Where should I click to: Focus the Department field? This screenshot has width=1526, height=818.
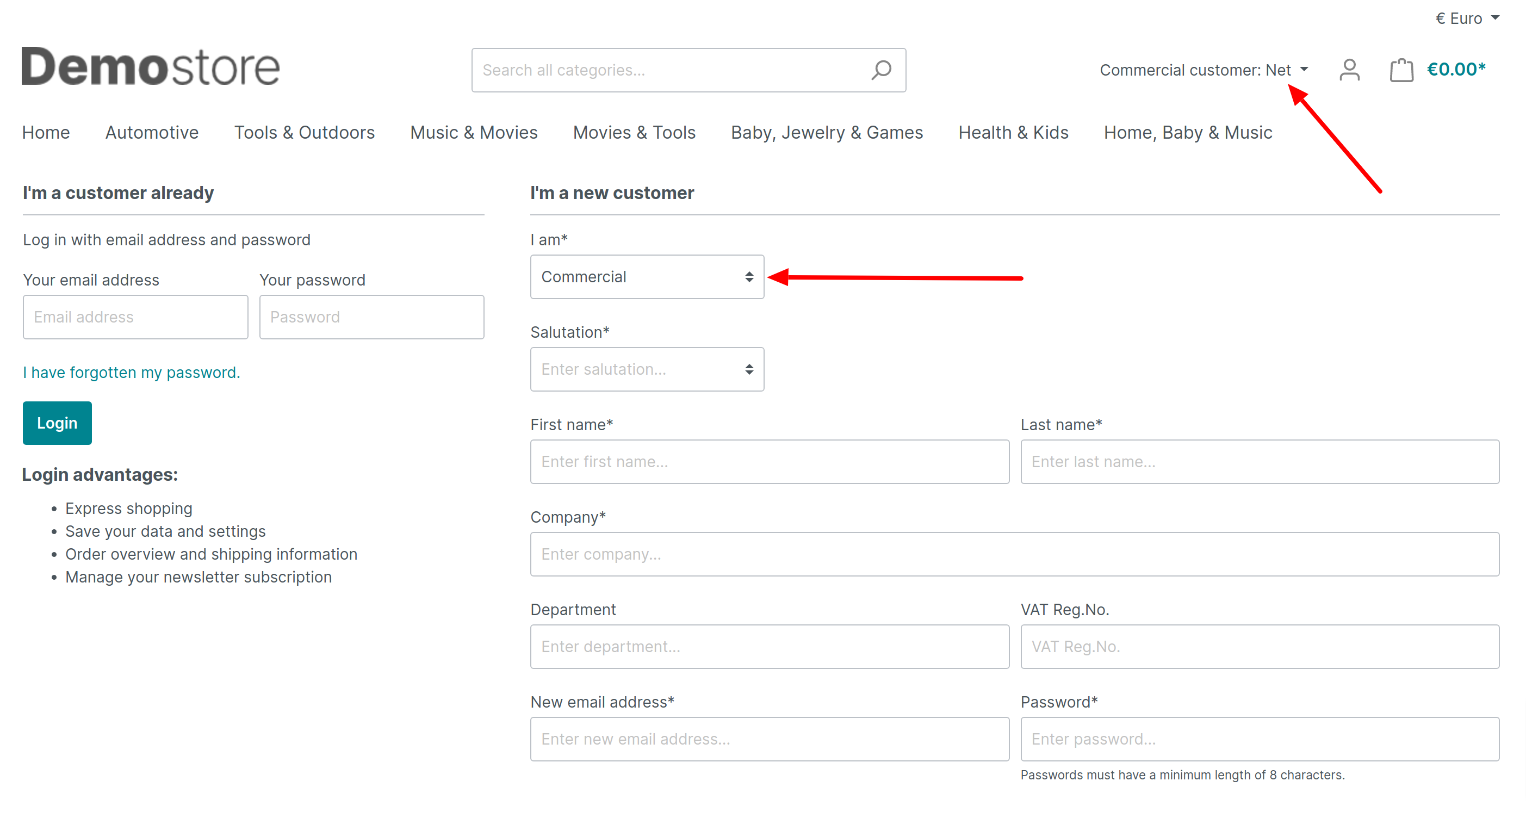click(770, 646)
